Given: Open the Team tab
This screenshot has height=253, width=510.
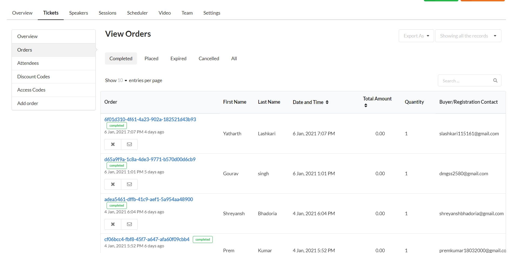Looking at the screenshot, I should [187, 13].
